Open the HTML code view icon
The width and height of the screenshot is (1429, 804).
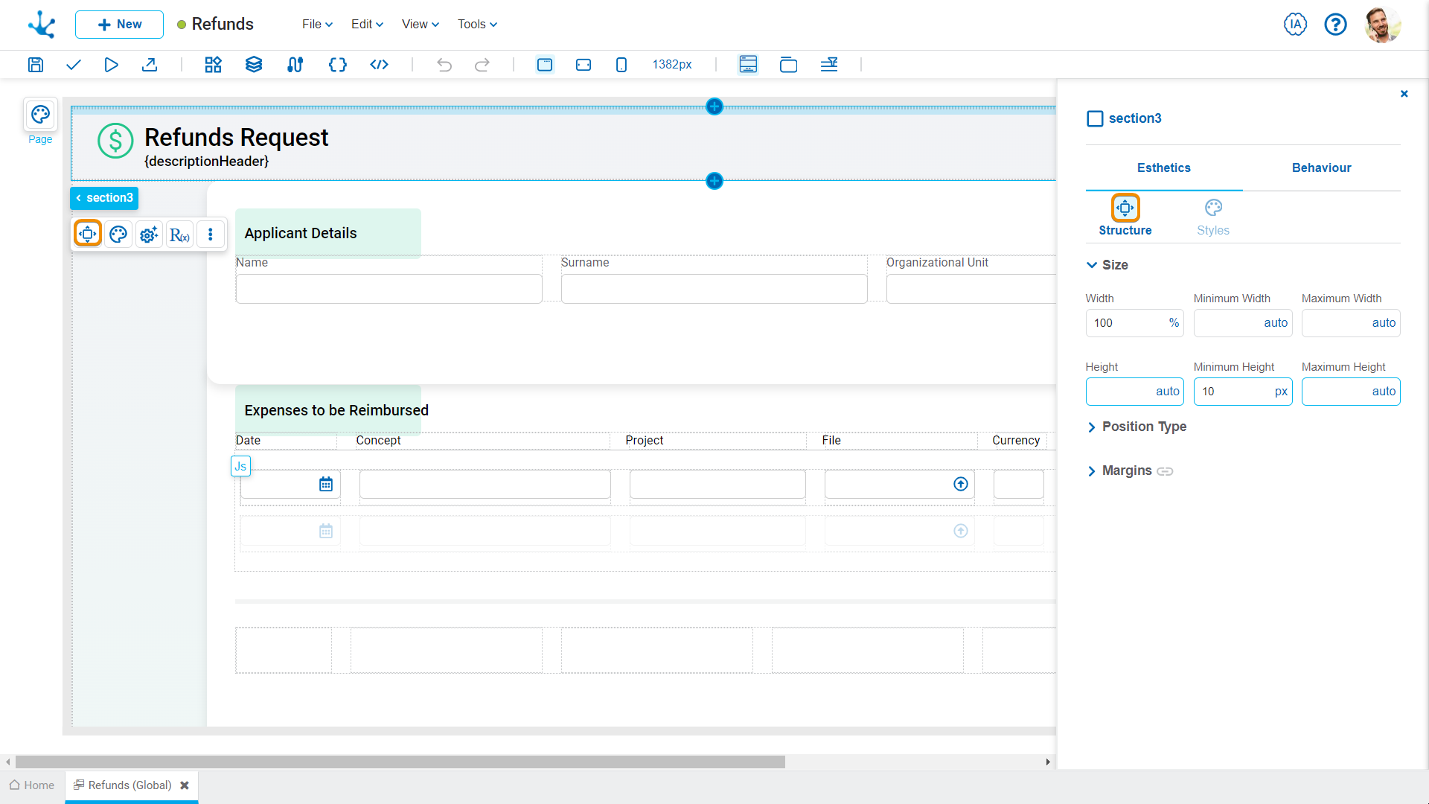click(x=379, y=65)
